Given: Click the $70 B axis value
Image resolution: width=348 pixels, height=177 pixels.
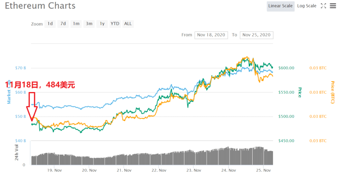Looking at the screenshot, I should point(20,68).
